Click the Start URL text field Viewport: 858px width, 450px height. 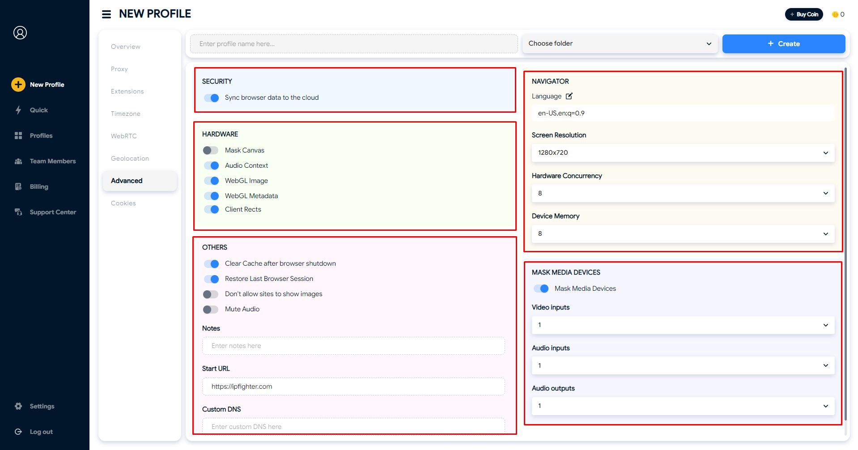point(353,386)
